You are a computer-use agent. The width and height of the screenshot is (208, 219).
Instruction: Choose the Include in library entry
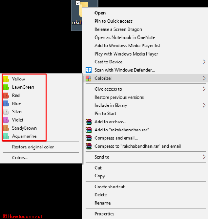pyautogui.click(x=111, y=105)
